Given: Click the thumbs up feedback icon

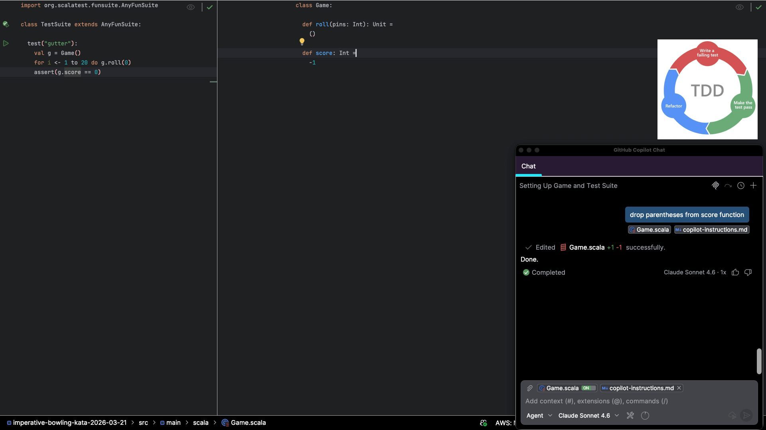Looking at the screenshot, I should 735,273.
